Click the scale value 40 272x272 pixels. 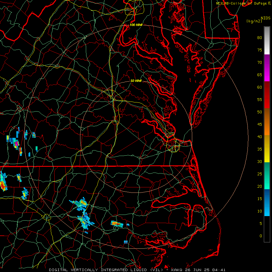click(x=260, y=137)
